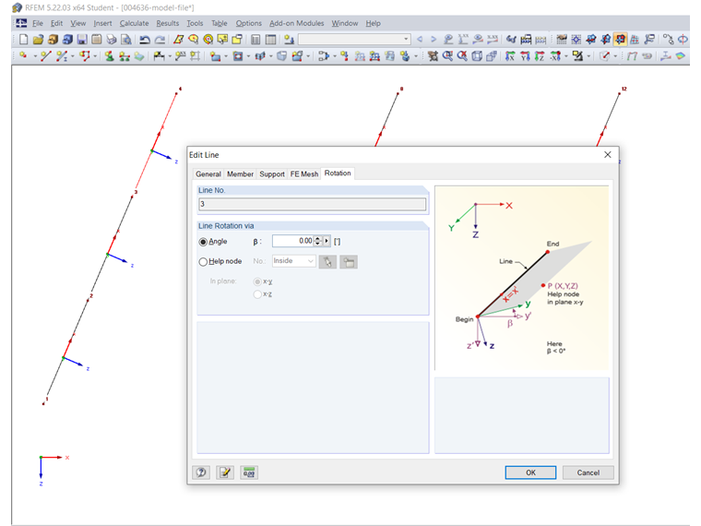The height and width of the screenshot is (526, 701).
Task: Open the β angle side arrow menu
Action: (x=327, y=241)
